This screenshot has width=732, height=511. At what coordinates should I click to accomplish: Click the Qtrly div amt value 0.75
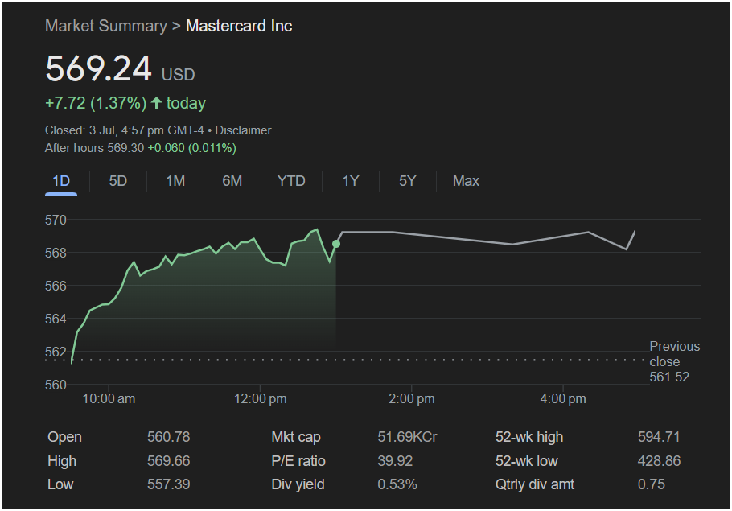652,484
